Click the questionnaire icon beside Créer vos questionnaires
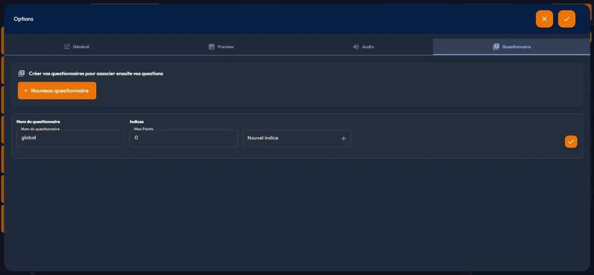 (x=22, y=73)
